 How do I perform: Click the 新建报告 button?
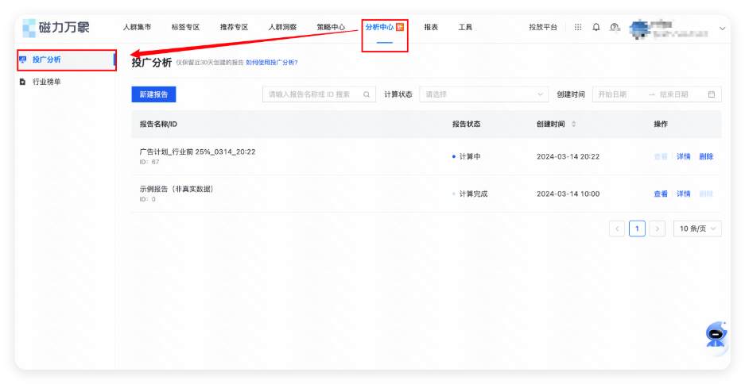[153, 94]
